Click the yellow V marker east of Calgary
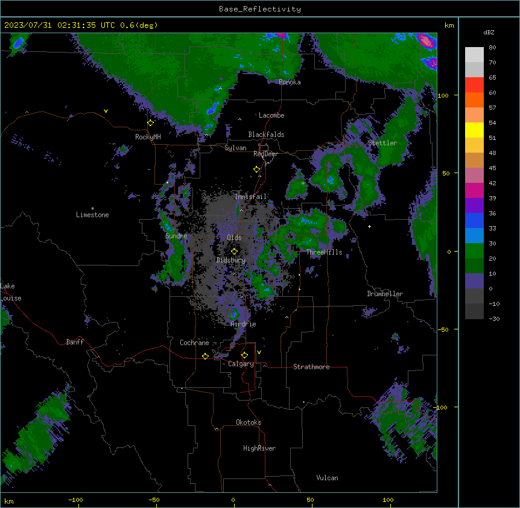 (x=259, y=352)
